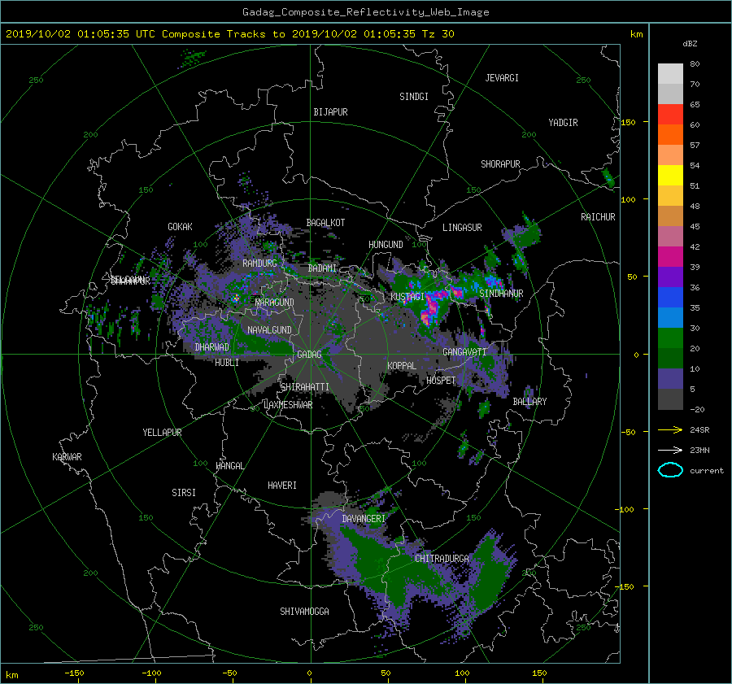Click the Gadag_Composite_Reflectivity_Web_Image title
This screenshot has width=732, height=684.
click(365, 12)
